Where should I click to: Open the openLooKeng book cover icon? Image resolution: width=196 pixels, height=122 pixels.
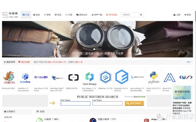tap(138, 77)
